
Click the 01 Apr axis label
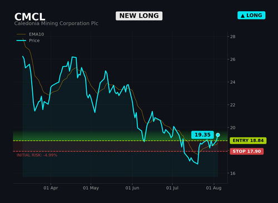coord(51,188)
